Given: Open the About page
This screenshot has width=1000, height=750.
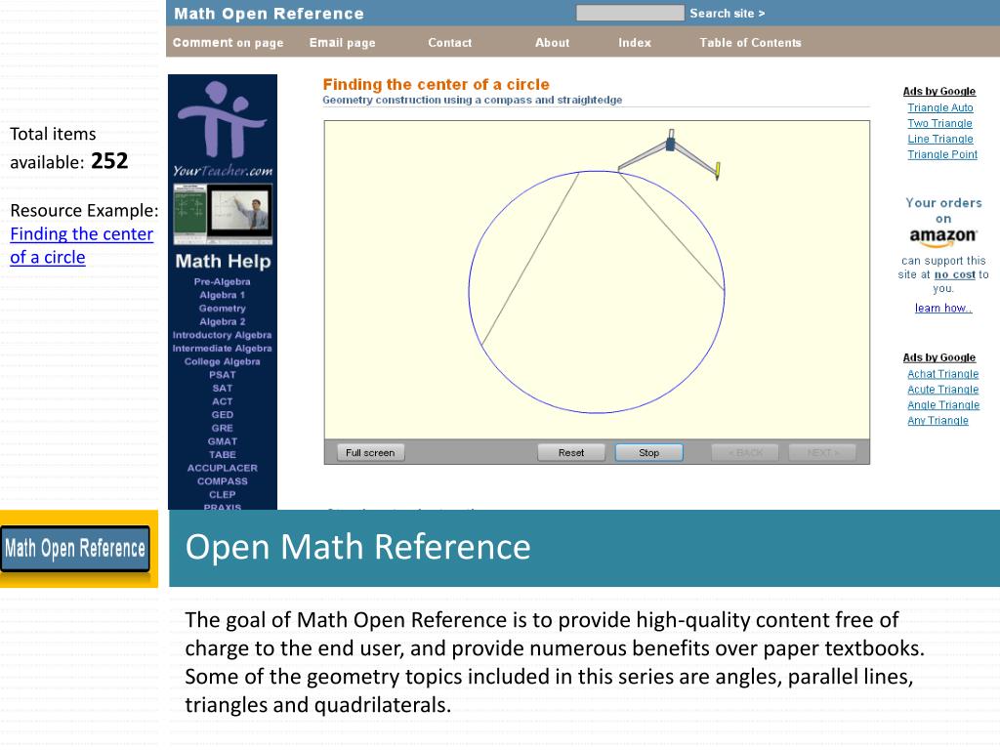Looking at the screenshot, I should coord(552,43).
